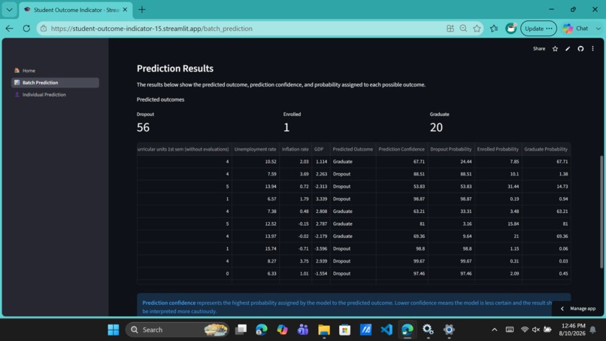The height and width of the screenshot is (341, 606).
Task: Open a new browser tab
Action: [142, 10]
